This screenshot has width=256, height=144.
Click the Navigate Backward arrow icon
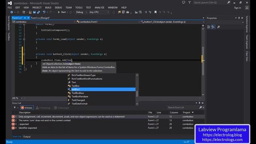click(12, 12)
